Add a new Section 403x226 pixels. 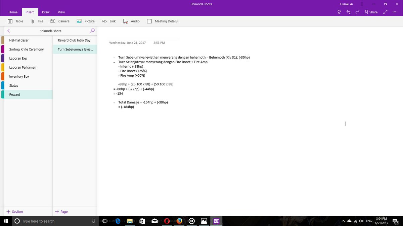pos(15,212)
